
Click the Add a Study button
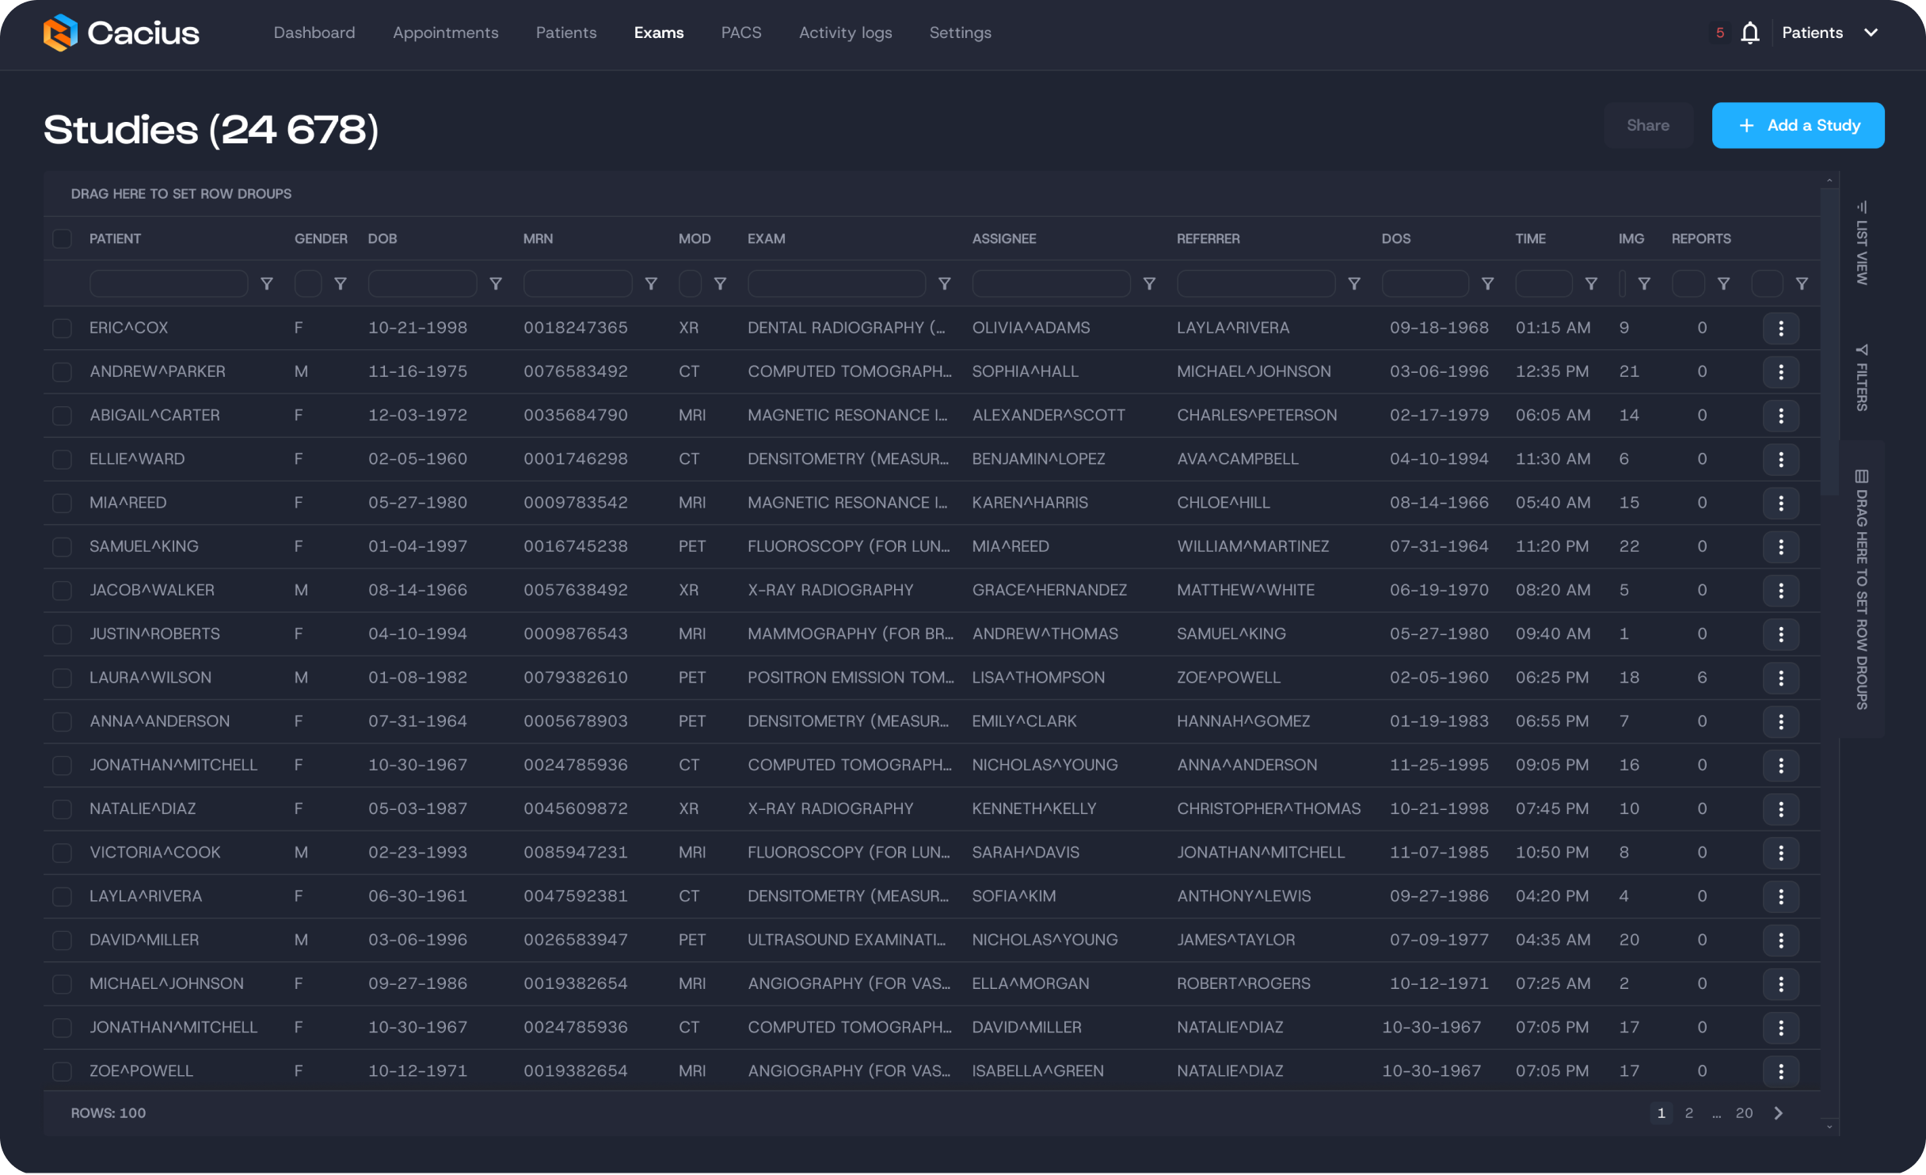(x=1798, y=125)
